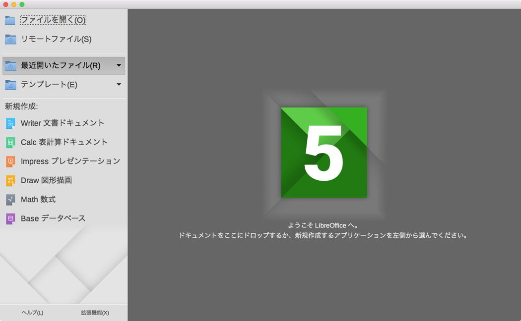Click the clock folder icon for 最近開いたファイル
The width and height of the screenshot is (521, 321).
coord(10,66)
